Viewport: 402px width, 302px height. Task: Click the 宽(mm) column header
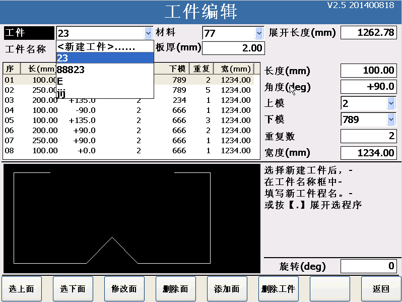[x=234, y=69]
